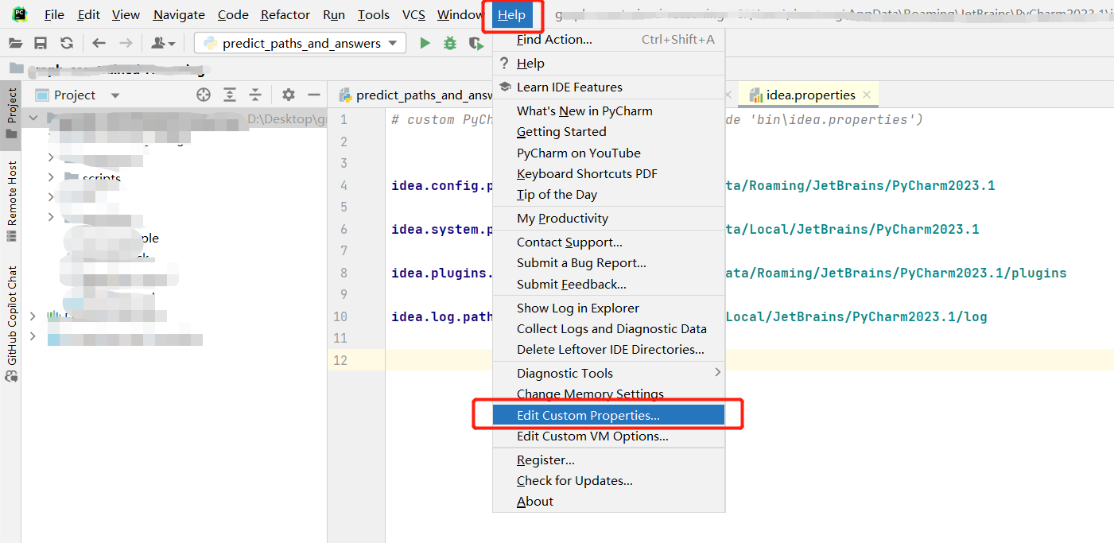Click line number 12 in gutter
Image resolution: width=1114 pixels, height=543 pixels.
pyautogui.click(x=340, y=360)
